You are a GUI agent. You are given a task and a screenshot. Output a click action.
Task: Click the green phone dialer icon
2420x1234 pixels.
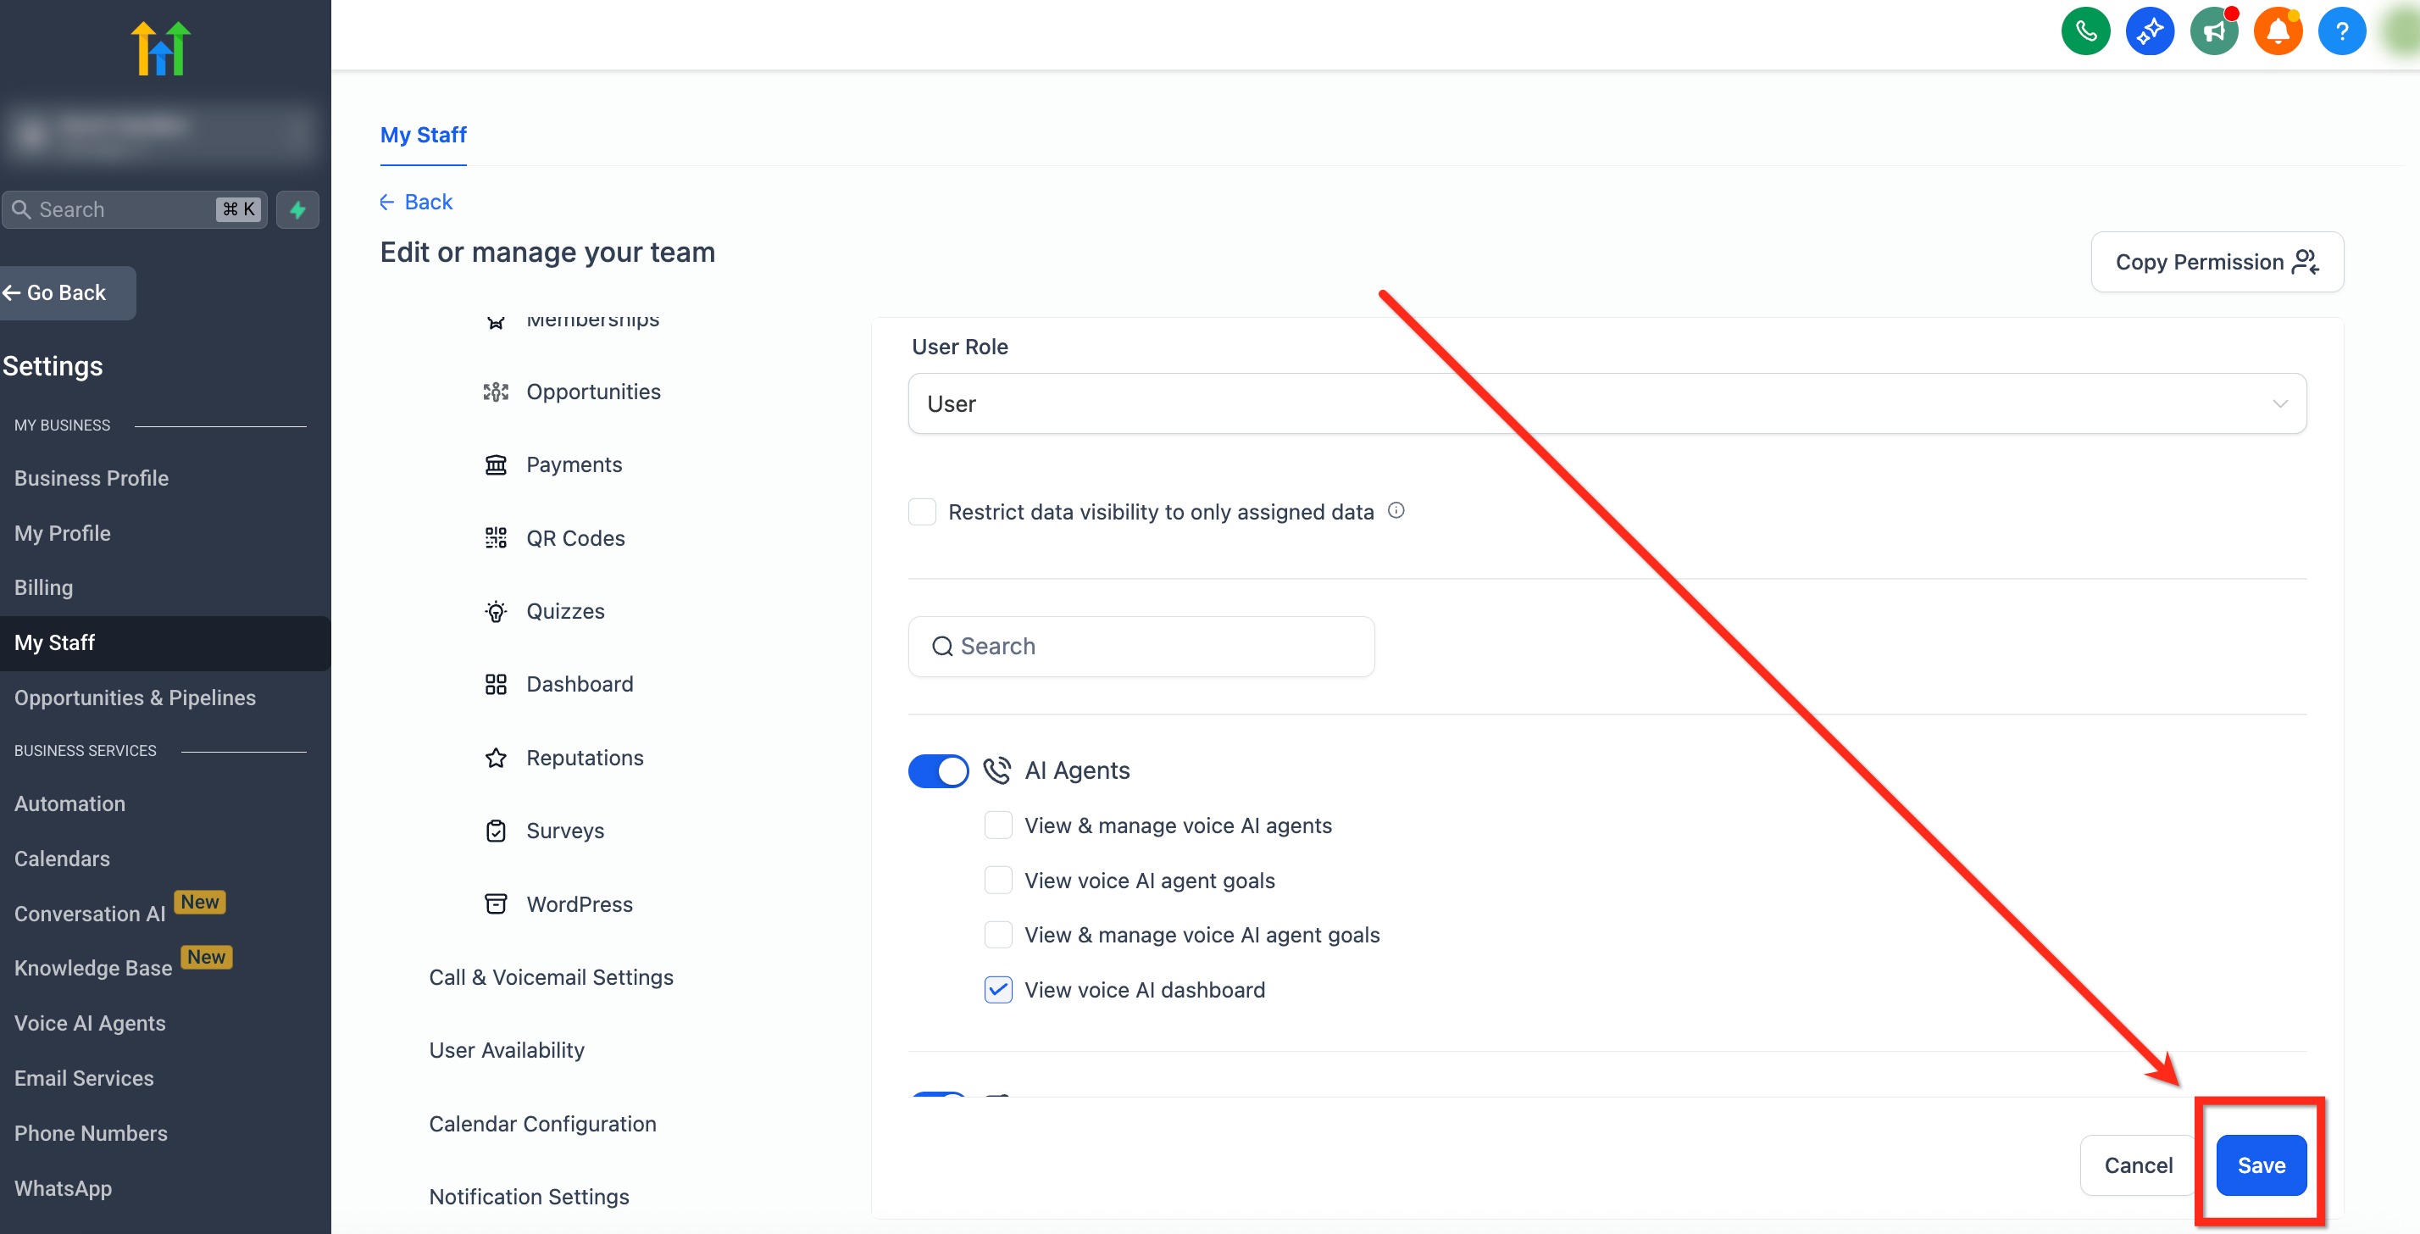click(2084, 32)
